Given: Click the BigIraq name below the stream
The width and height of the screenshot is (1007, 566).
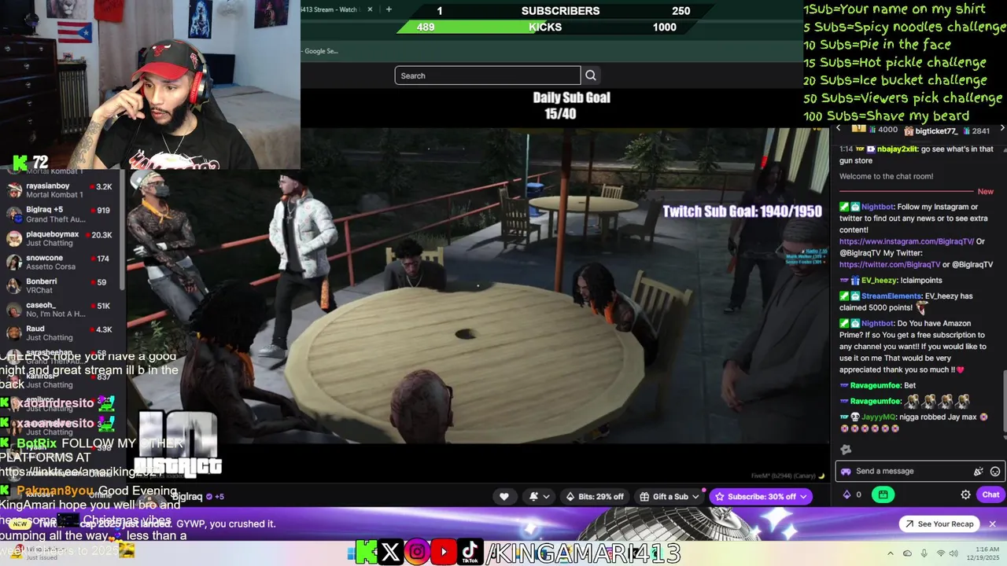Looking at the screenshot, I should 187,497.
